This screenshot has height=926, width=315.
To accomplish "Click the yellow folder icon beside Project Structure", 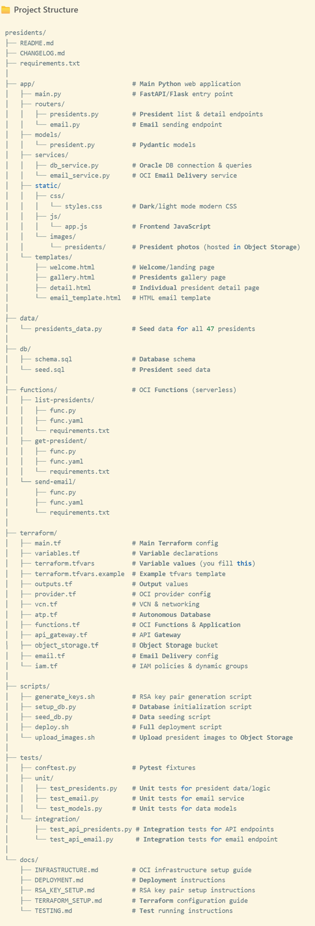I will click(6, 10).
